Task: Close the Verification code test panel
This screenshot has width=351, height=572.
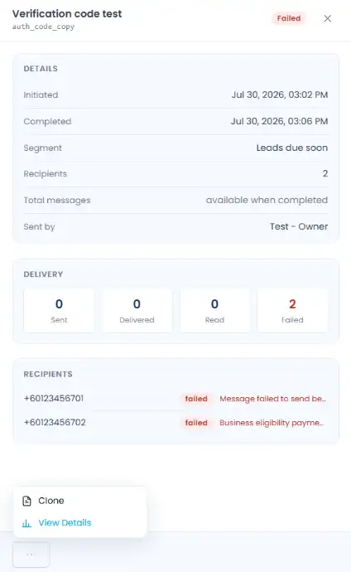Action: click(327, 18)
